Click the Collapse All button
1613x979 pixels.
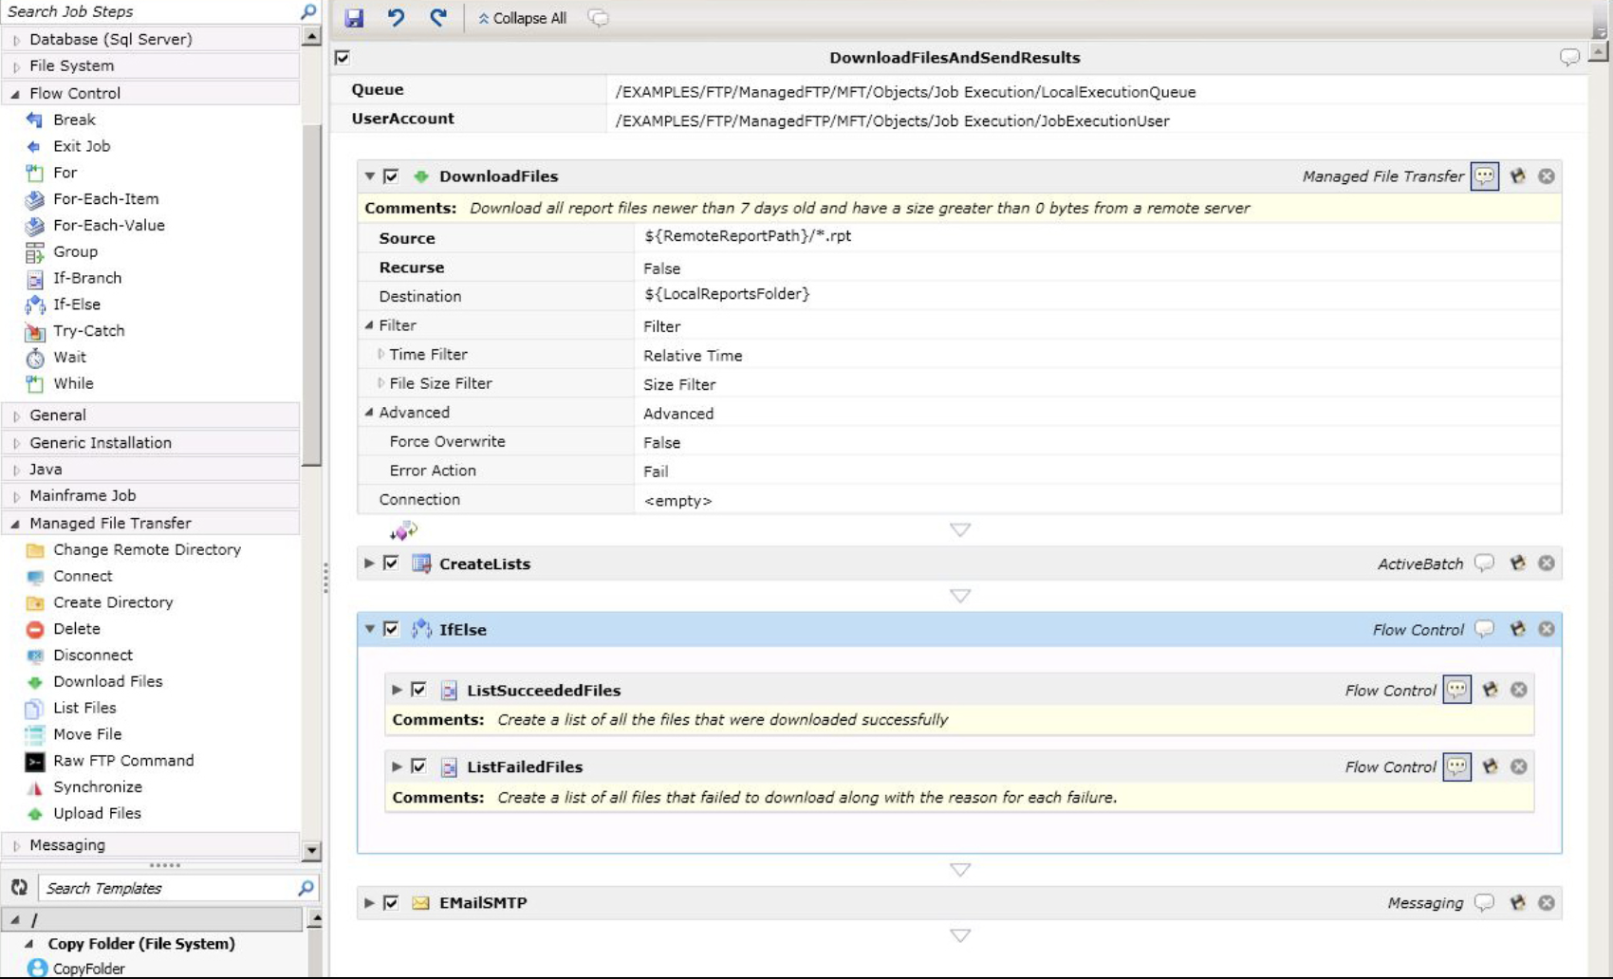coord(521,17)
